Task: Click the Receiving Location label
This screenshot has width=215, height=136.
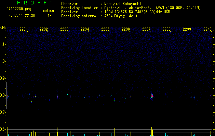Action: pyautogui.click(x=80, y=8)
